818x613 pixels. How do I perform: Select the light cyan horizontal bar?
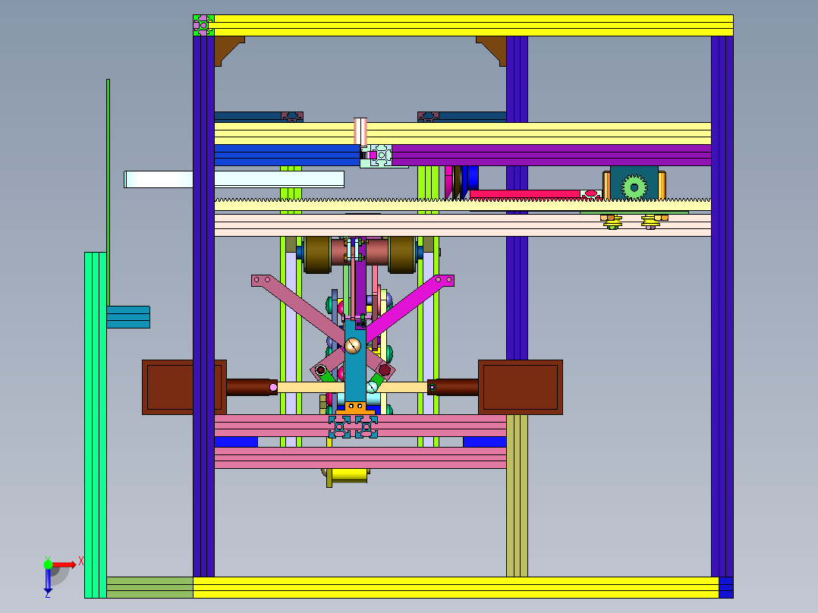pyautogui.click(x=234, y=179)
